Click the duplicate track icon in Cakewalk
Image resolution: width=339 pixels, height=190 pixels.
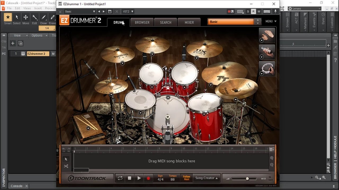(x=20, y=43)
